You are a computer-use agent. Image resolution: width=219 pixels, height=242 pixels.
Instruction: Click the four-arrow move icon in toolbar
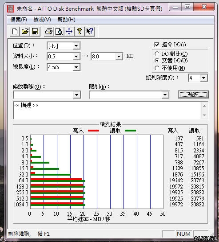[x=69, y=32]
